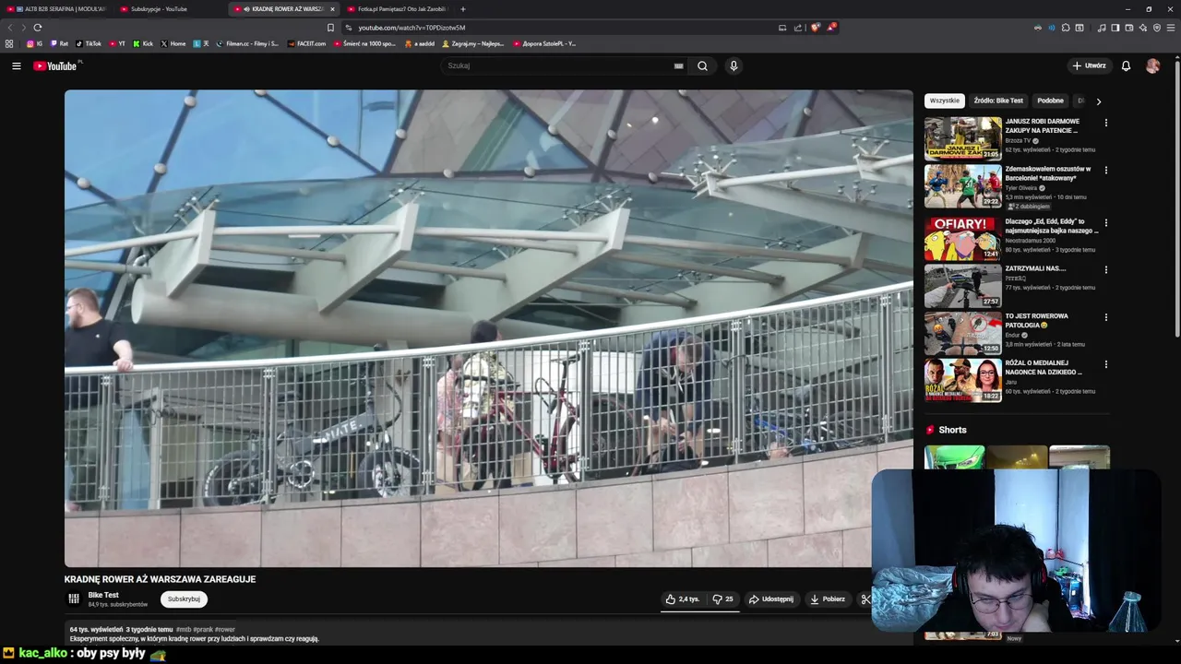Open JANUSZ ROBI DARMOWE ZAKUPY thumbnail
Screen dimensions: 1181x664
point(962,138)
